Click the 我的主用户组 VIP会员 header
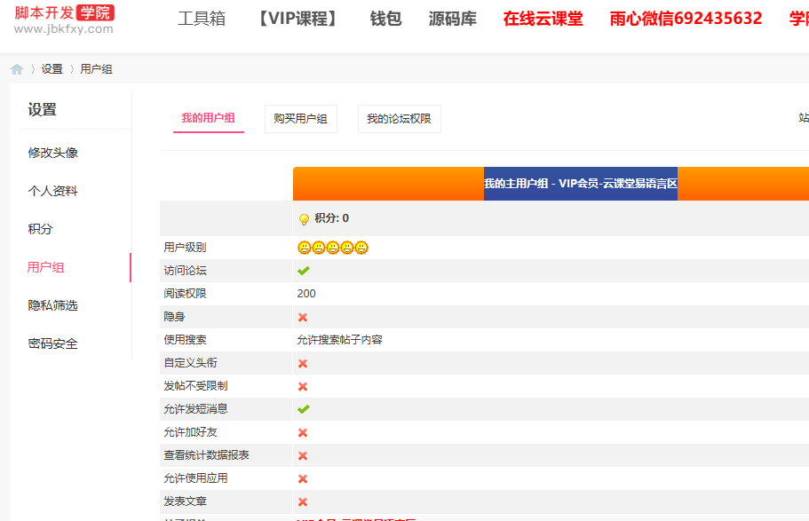 pos(581,184)
